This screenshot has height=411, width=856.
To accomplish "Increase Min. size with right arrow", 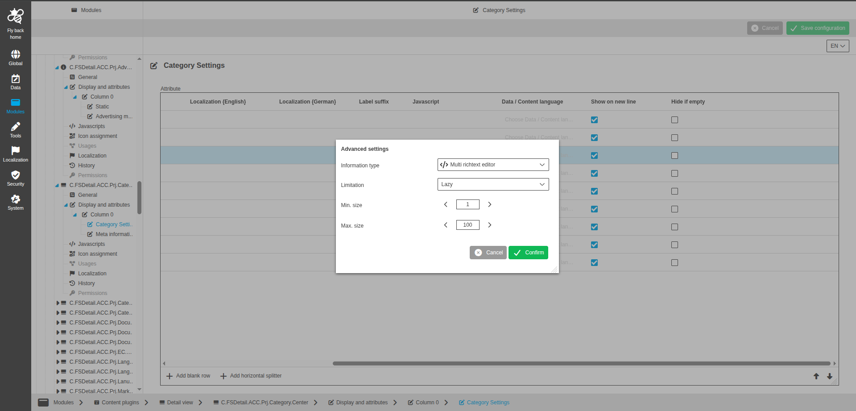I will point(489,204).
